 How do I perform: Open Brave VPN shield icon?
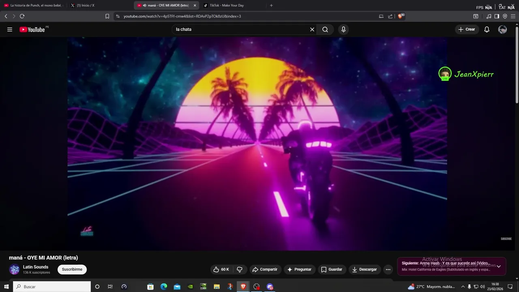click(505, 16)
